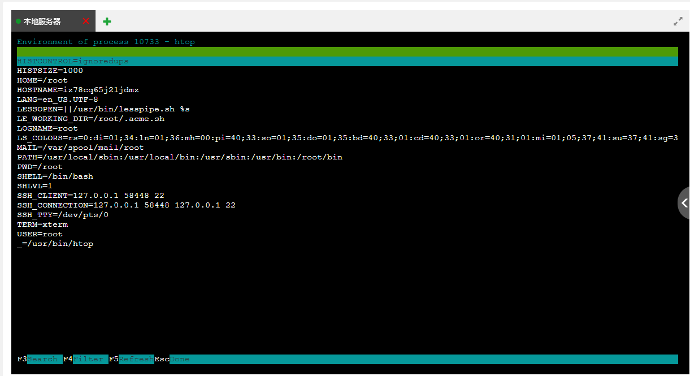Select the HOME=/root line

tap(42, 80)
